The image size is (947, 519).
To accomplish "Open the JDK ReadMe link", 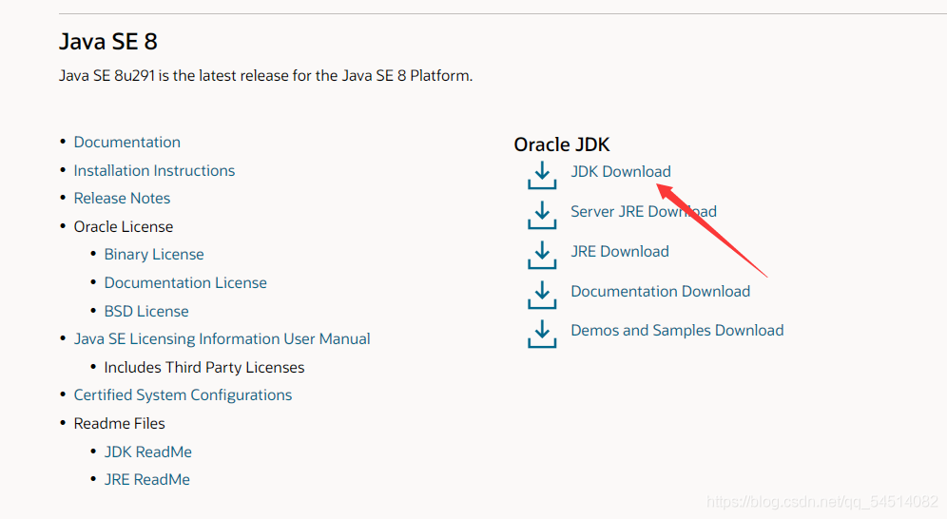I will tap(148, 452).
